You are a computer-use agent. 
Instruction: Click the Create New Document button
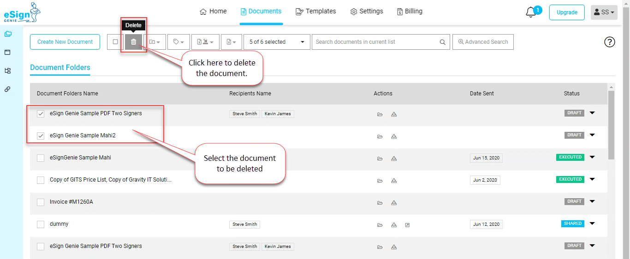65,42
